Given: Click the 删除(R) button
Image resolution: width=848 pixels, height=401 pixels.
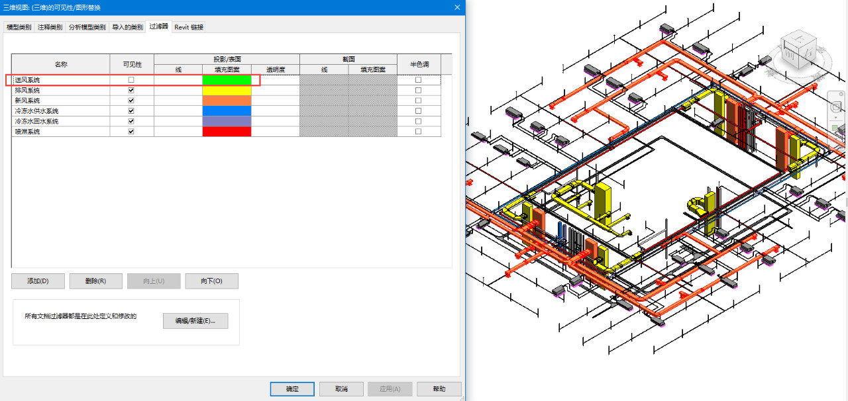Looking at the screenshot, I should (x=95, y=281).
